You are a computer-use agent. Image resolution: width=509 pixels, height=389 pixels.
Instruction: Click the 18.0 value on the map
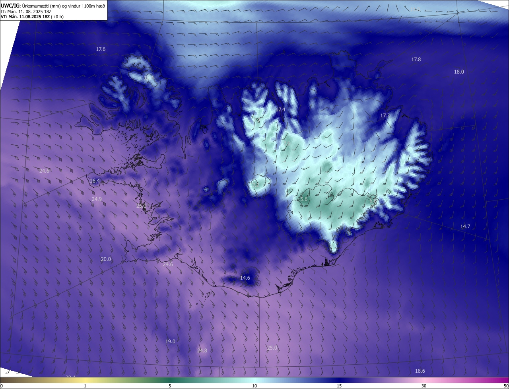pos(459,72)
